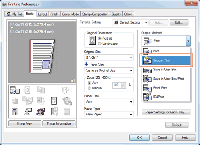
Task: Select the Basic tab
Action: [30, 14]
